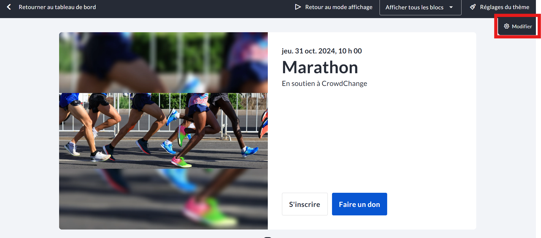Open Retourner au tableau de bord link
541x238 pixels.
coord(57,7)
